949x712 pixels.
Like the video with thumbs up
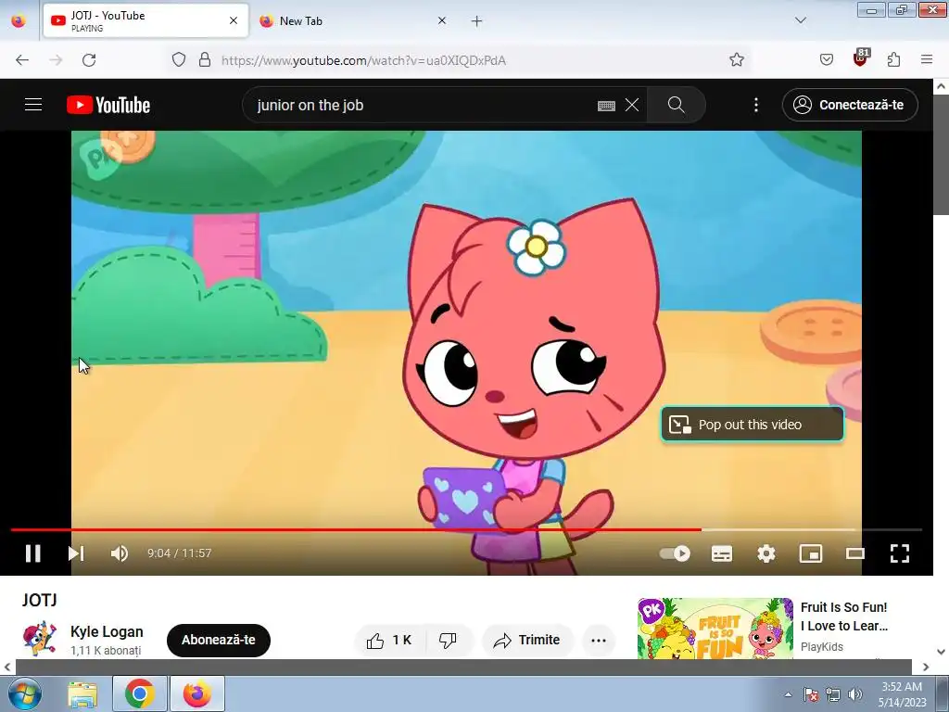(x=389, y=640)
